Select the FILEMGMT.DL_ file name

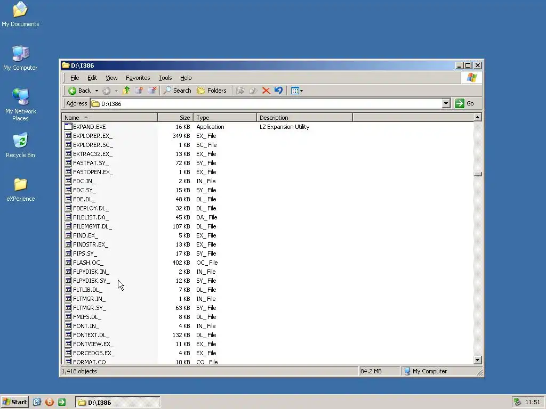pyautogui.click(x=92, y=226)
